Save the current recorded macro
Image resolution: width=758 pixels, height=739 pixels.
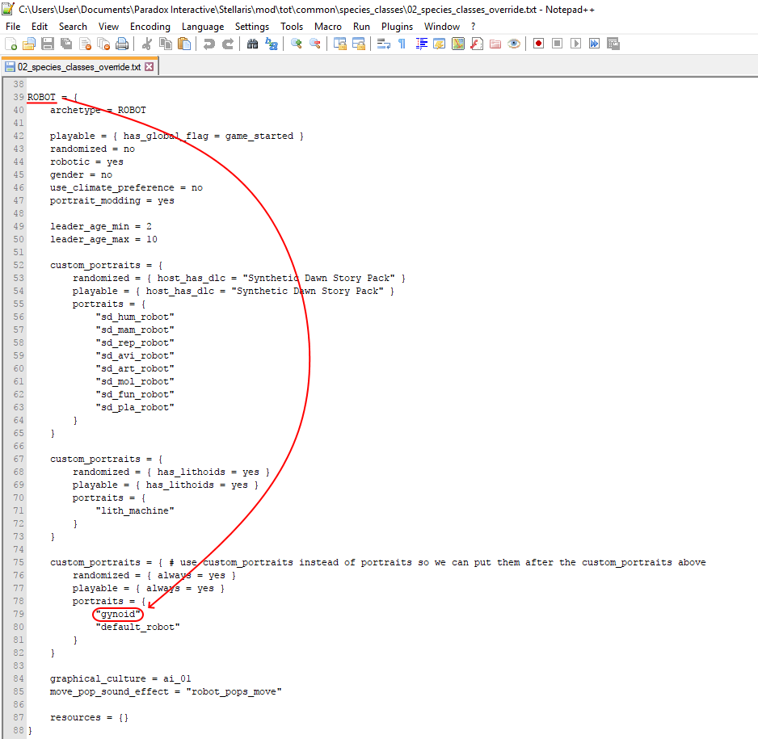tap(613, 44)
